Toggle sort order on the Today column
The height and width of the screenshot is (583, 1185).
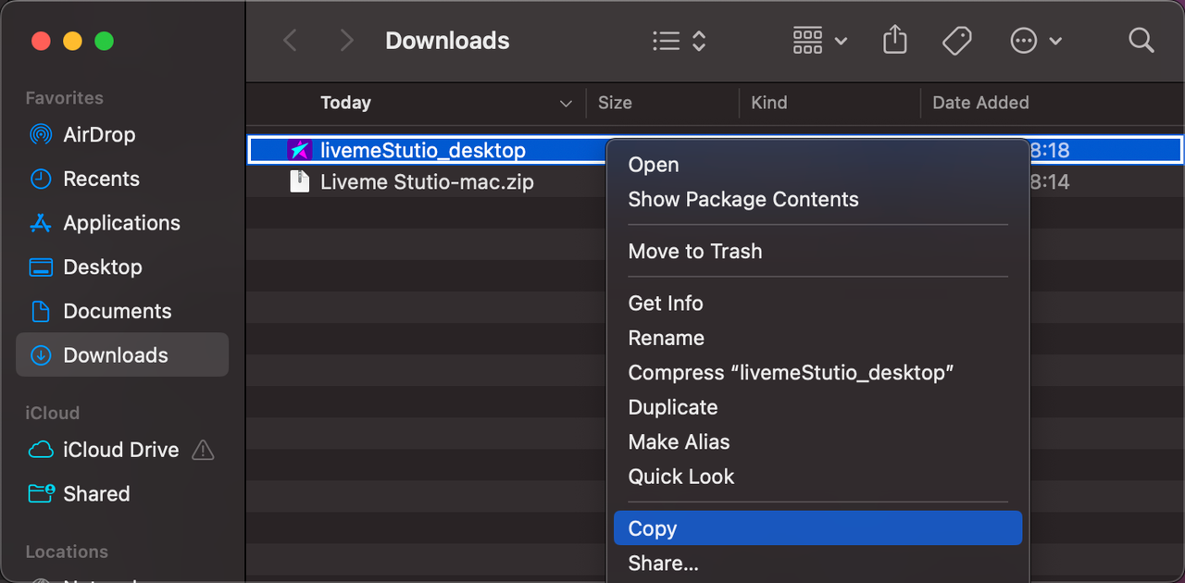click(566, 104)
